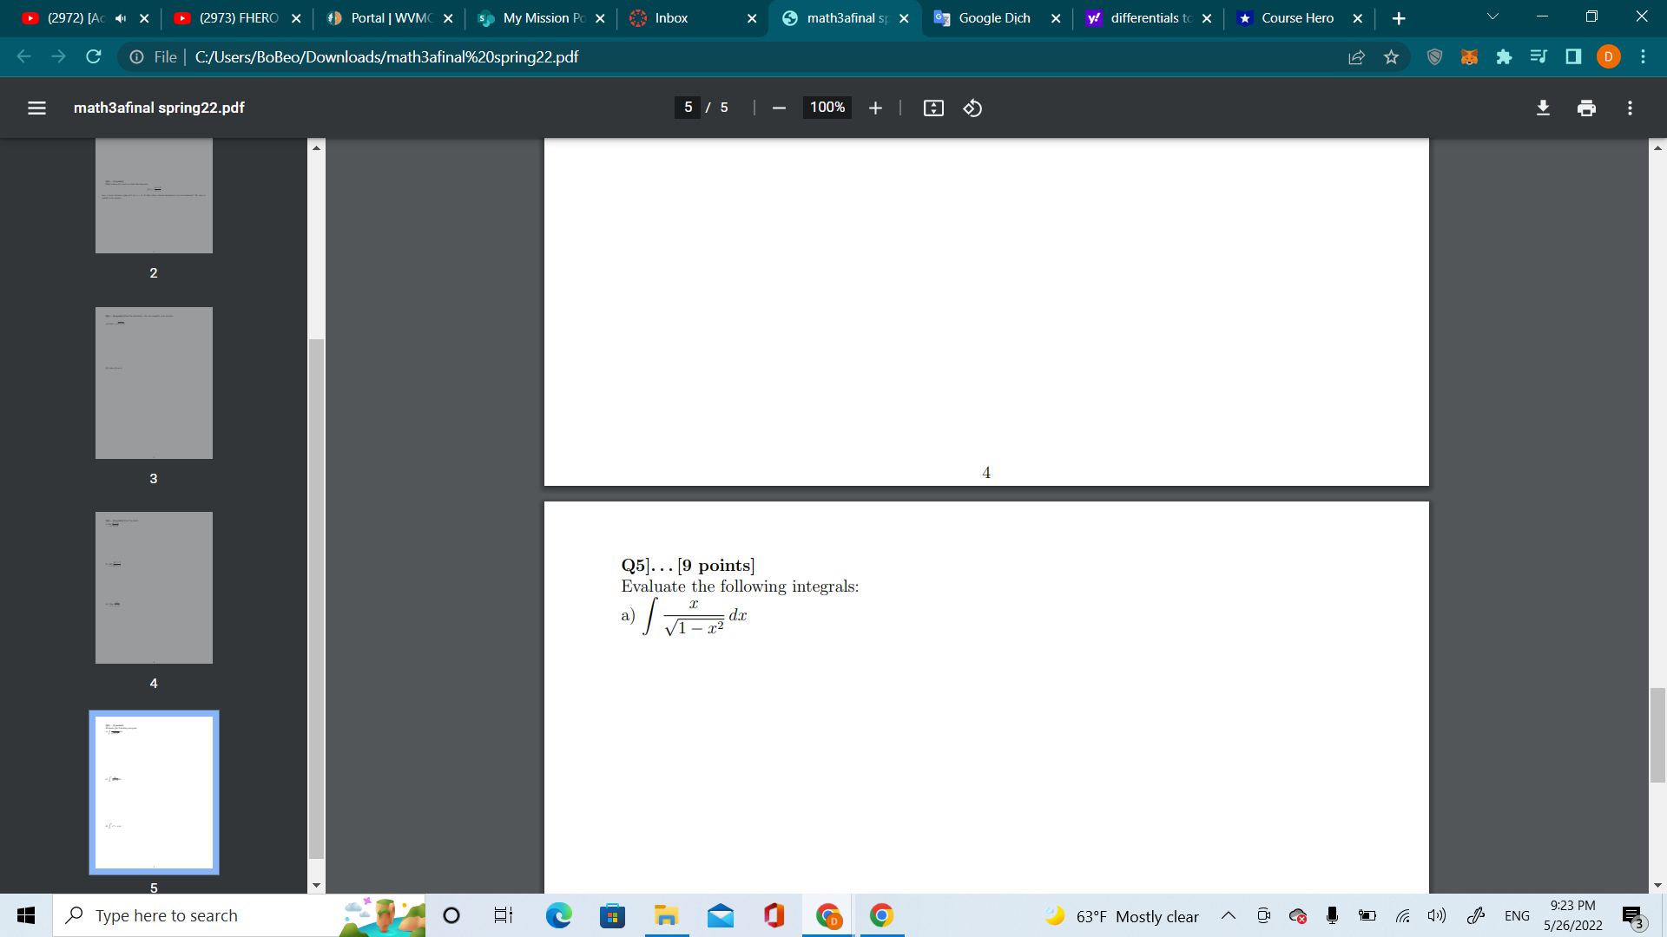Switch to the Course Hero tab
Screen dimensions: 1667x937
(1294, 17)
